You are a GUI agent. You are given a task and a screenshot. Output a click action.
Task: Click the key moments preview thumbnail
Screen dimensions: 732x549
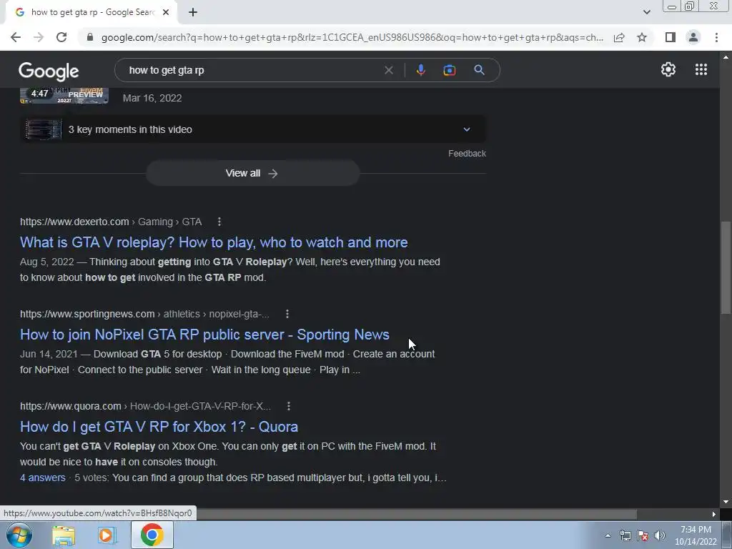pyautogui.click(x=44, y=129)
